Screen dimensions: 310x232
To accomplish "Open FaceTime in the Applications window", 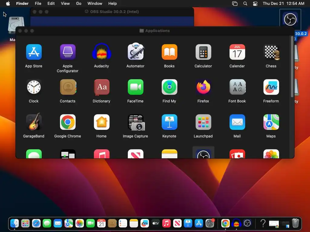I will click(136, 87).
